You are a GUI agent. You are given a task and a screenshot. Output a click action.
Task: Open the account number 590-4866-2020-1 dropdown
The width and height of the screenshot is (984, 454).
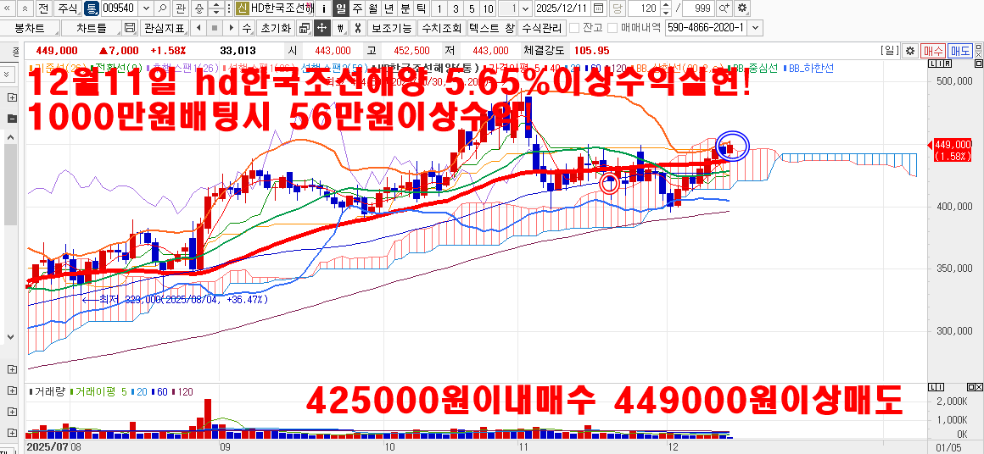tap(756, 28)
